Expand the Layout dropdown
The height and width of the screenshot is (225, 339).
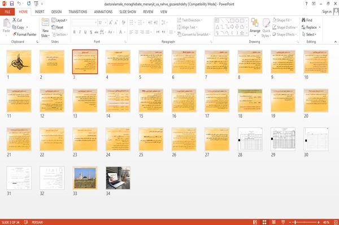coord(59,20)
